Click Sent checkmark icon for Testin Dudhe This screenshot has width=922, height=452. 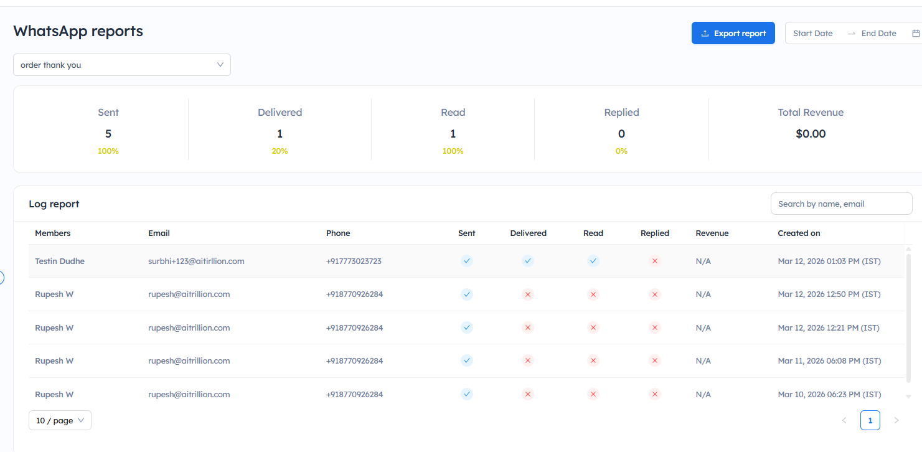[467, 261]
